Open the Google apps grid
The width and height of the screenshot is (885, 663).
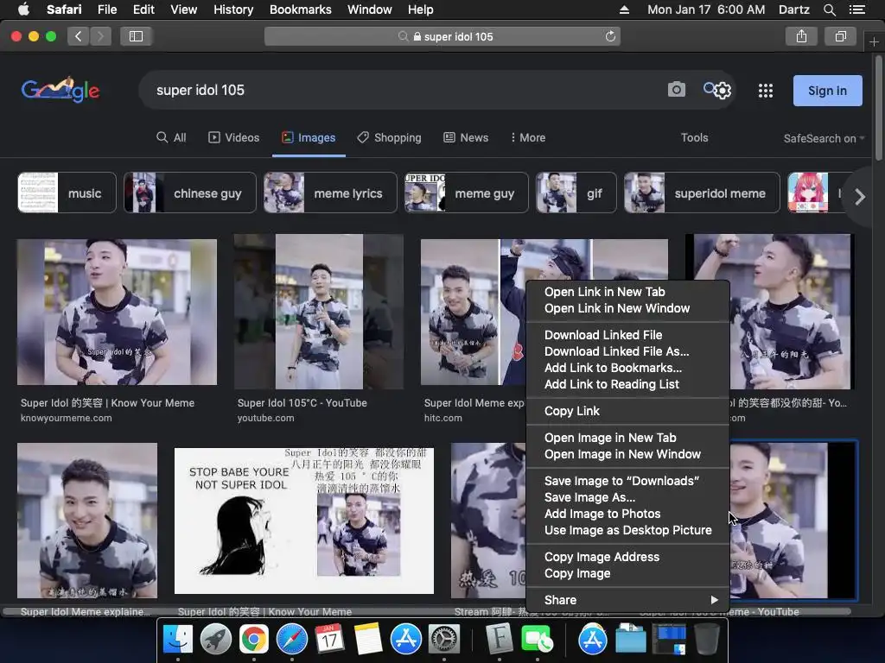766,91
